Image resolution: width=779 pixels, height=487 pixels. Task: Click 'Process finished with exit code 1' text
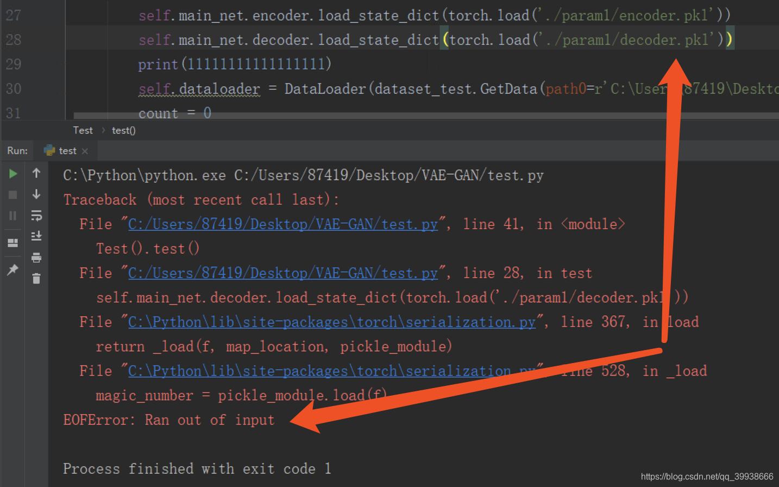coord(197,469)
